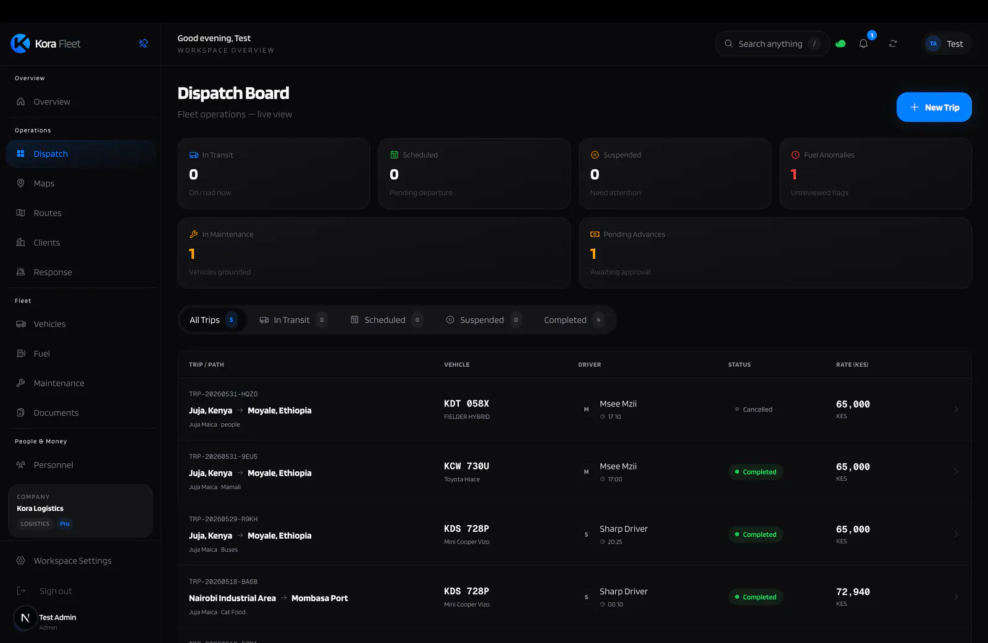This screenshot has height=643, width=988.
Task: Open the In Maintenance stat card
Action: pyautogui.click(x=374, y=253)
